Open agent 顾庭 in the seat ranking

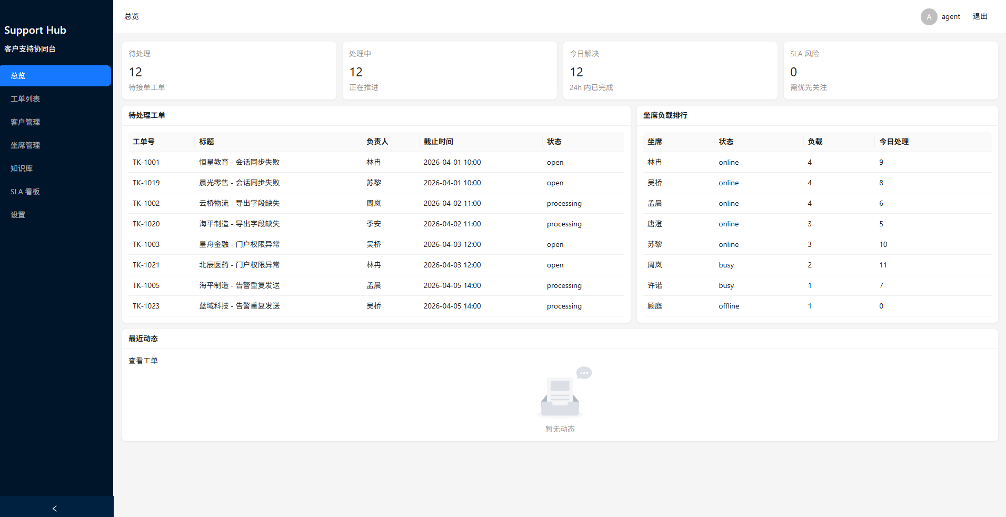pyautogui.click(x=654, y=306)
